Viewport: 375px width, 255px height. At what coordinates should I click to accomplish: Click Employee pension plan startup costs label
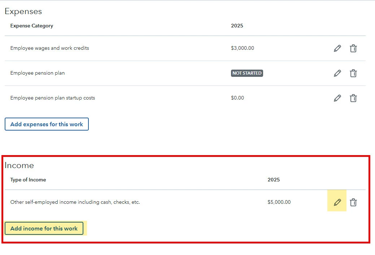click(53, 98)
